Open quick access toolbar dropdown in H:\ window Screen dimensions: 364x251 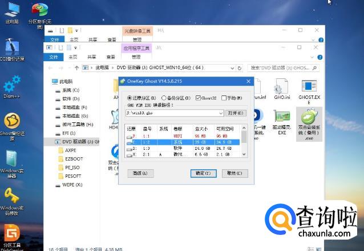point(76,30)
